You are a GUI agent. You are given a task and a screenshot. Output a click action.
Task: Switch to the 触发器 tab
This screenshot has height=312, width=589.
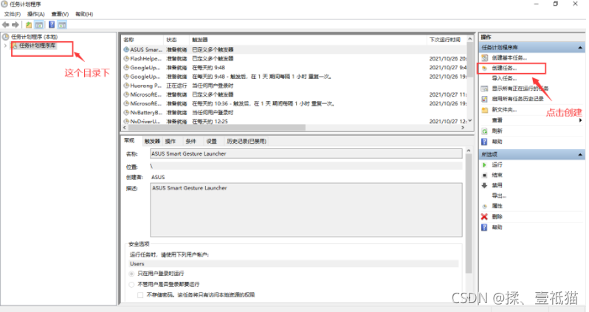(152, 140)
